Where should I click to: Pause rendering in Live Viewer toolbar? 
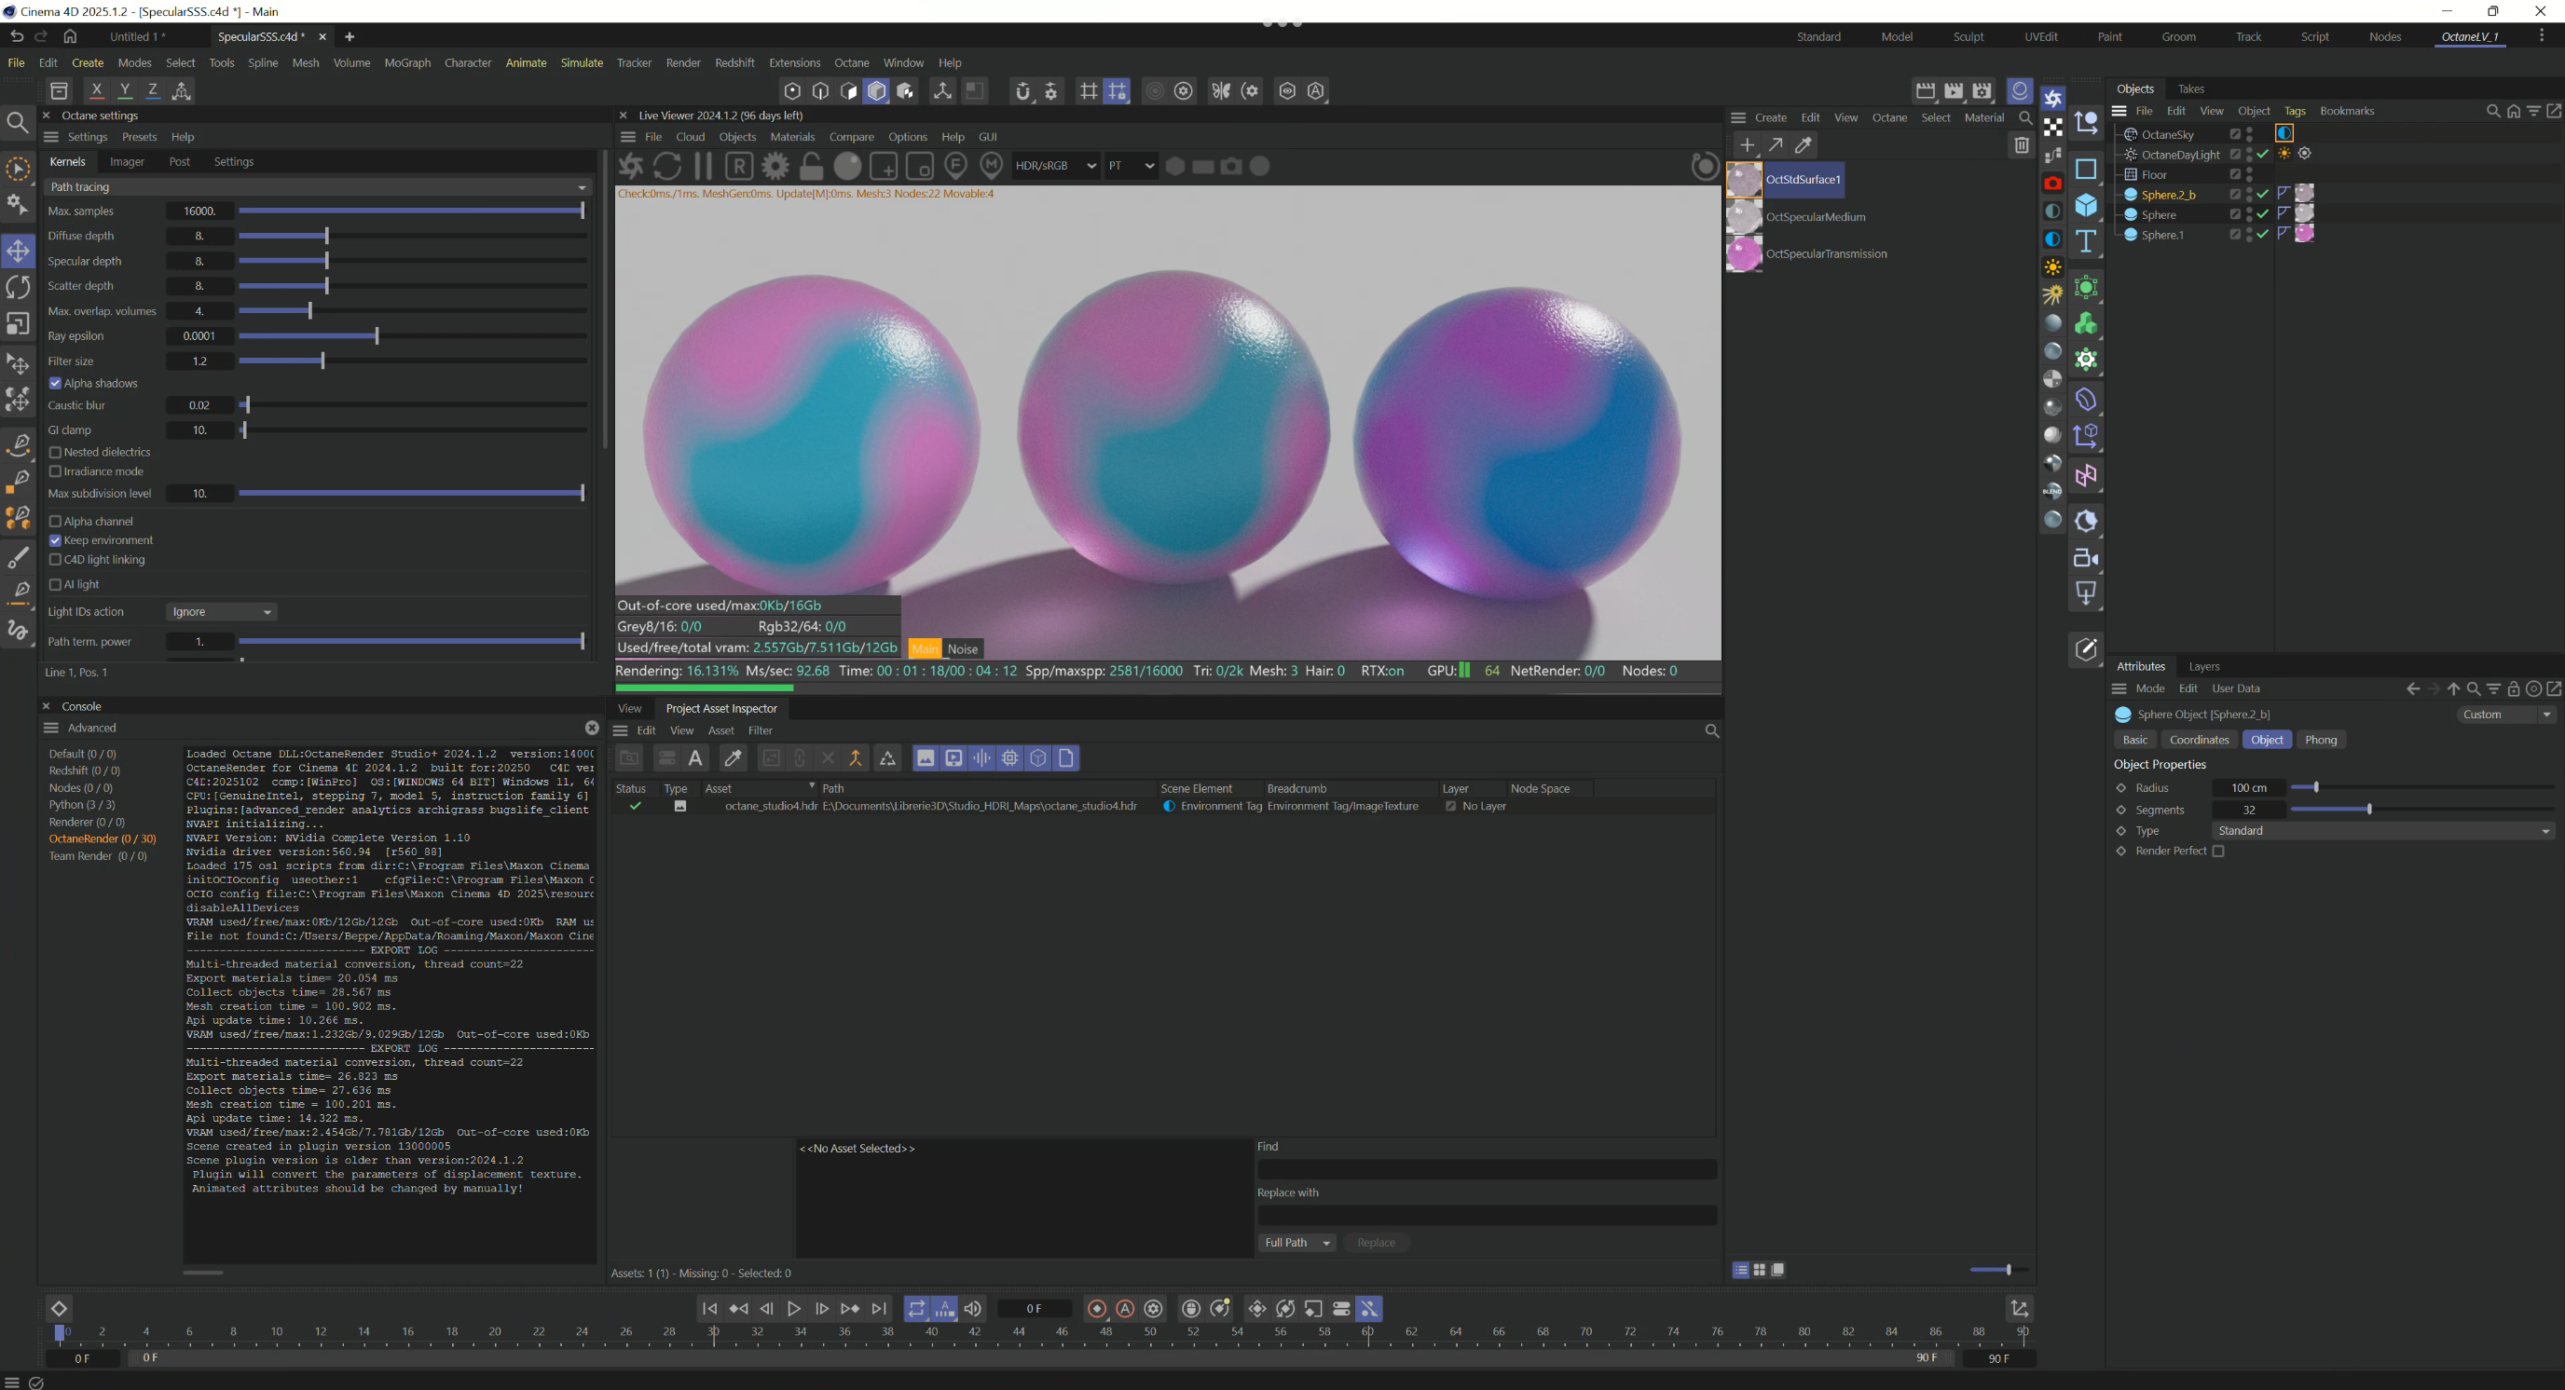[x=703, y=166]
